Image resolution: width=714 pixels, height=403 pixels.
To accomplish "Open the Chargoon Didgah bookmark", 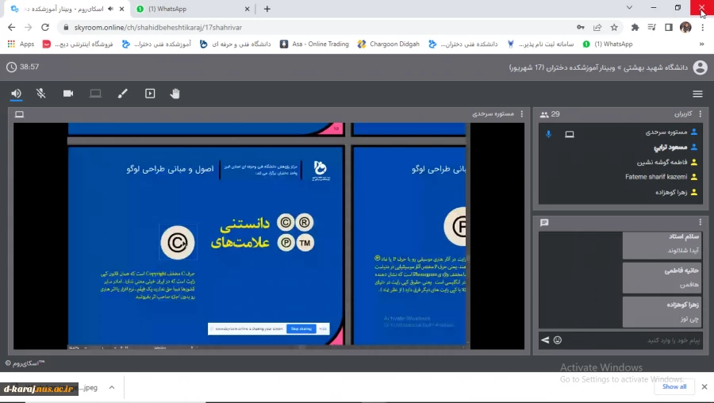I will click(x=389, y=44).
